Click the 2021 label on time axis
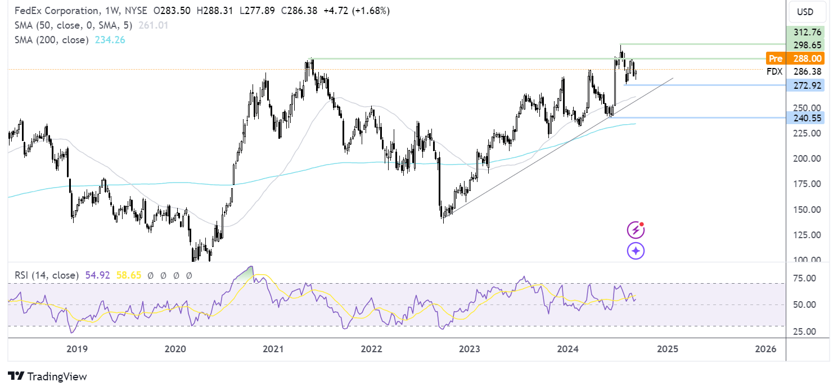Screen dimensions: 838x391 tap(273, 349)
